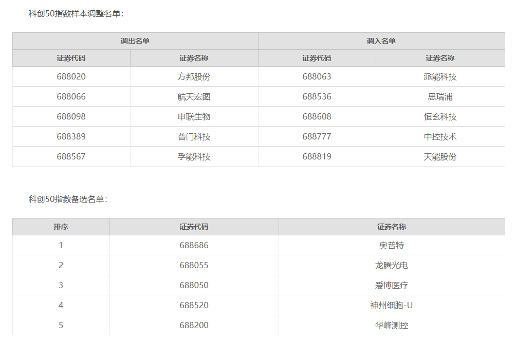The height and width of the screenshot is (343, 515).
Task: Select the 神州细胞-U entry
Action: [x=392, y=305]
